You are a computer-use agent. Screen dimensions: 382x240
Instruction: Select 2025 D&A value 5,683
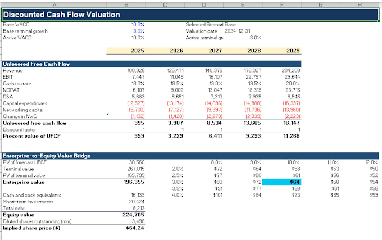tap(138, 97)
